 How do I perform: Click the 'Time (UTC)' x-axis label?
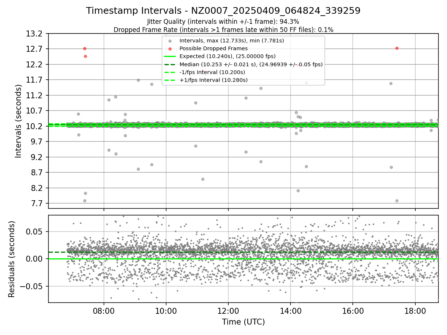coord(243,322)
